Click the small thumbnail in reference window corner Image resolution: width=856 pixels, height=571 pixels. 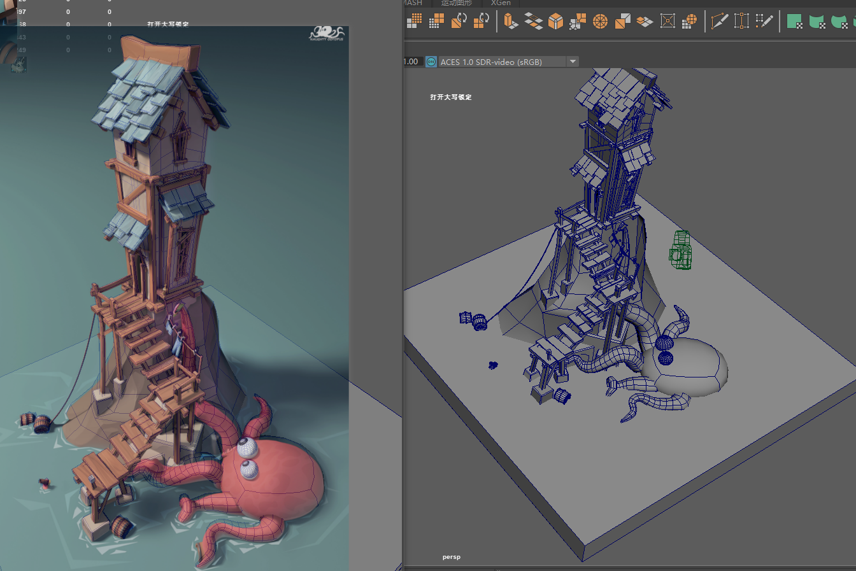coord(18,64)
